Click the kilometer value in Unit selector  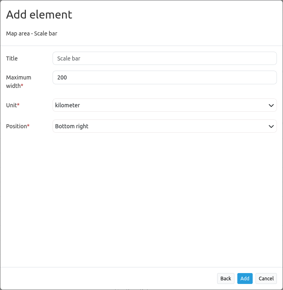click(x=68, y=105)
